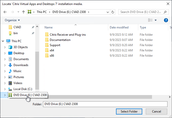Viewport: 172px width, 118px height.
Task: Expand the Music tree node
Action: click(5, 71)
